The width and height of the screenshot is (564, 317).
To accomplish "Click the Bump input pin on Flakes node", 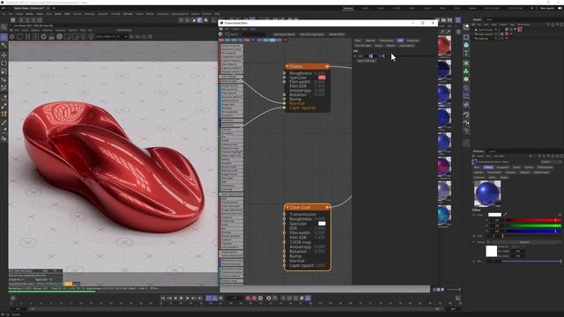I will coord(284,99).
